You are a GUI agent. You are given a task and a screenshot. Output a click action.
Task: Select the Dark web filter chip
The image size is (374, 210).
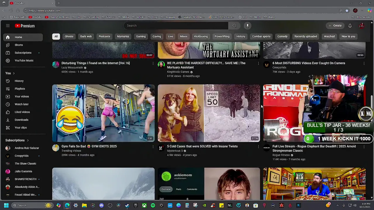(x=86, y=36)
